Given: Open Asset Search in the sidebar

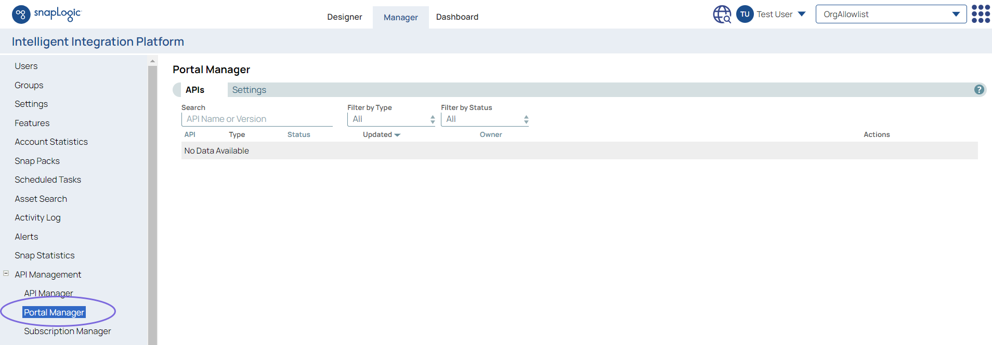Looking at the screenshot, I should click(41, 199).
